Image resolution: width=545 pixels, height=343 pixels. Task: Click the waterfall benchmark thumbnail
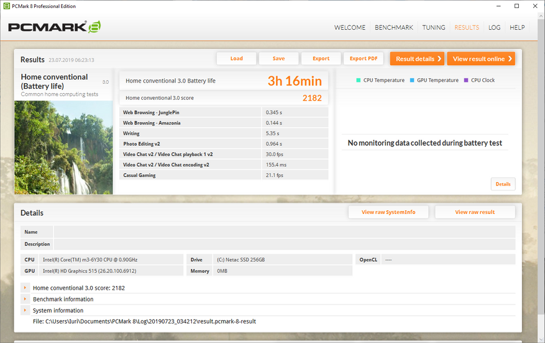(63, 148)
